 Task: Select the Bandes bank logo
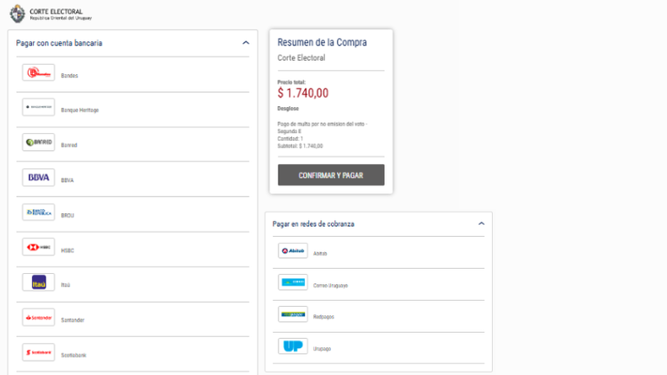click(38, 72)
